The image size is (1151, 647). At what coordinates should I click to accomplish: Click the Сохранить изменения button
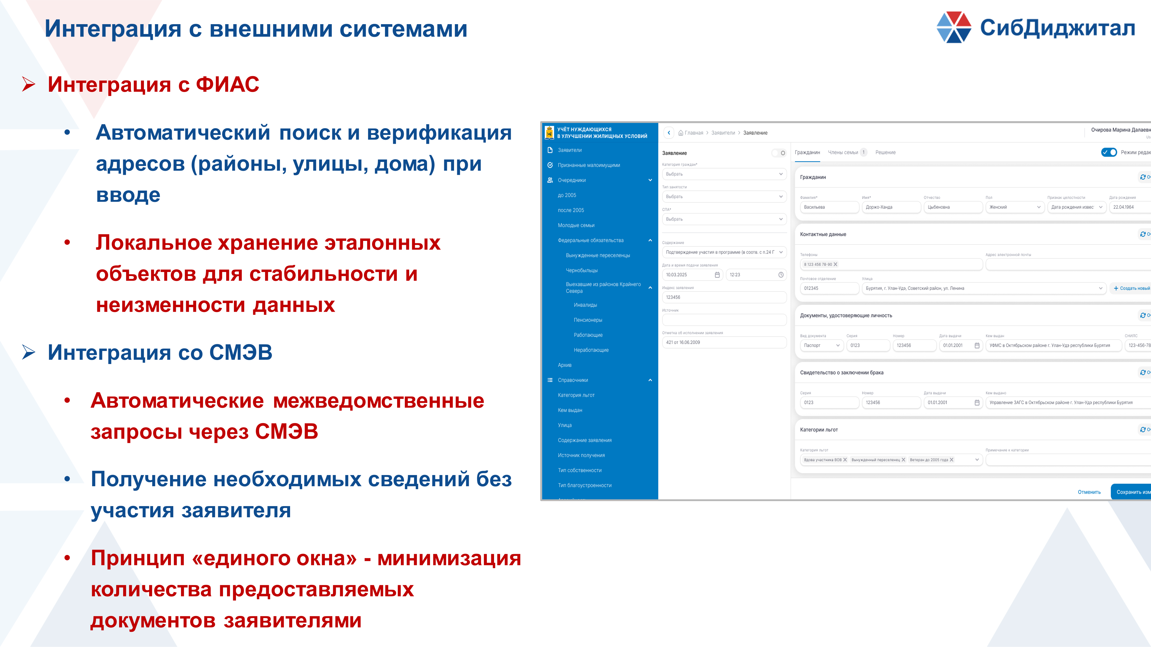[1131, 492]
